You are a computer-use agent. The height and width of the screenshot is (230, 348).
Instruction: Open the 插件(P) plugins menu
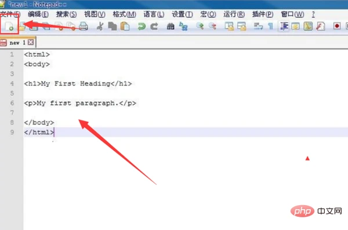coord(263,14)
